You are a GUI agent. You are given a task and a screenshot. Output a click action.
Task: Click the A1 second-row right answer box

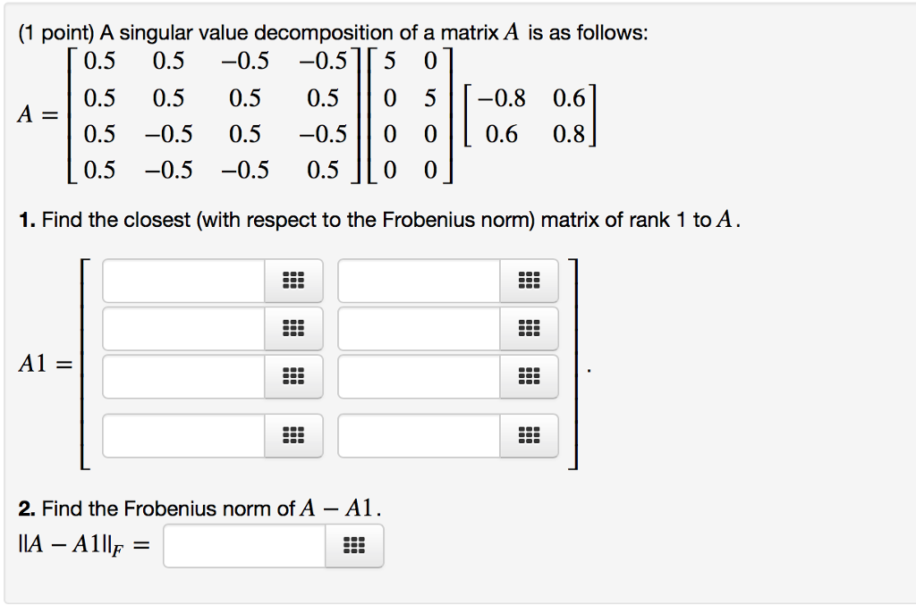pyautogui.click(x=416, y=328)
